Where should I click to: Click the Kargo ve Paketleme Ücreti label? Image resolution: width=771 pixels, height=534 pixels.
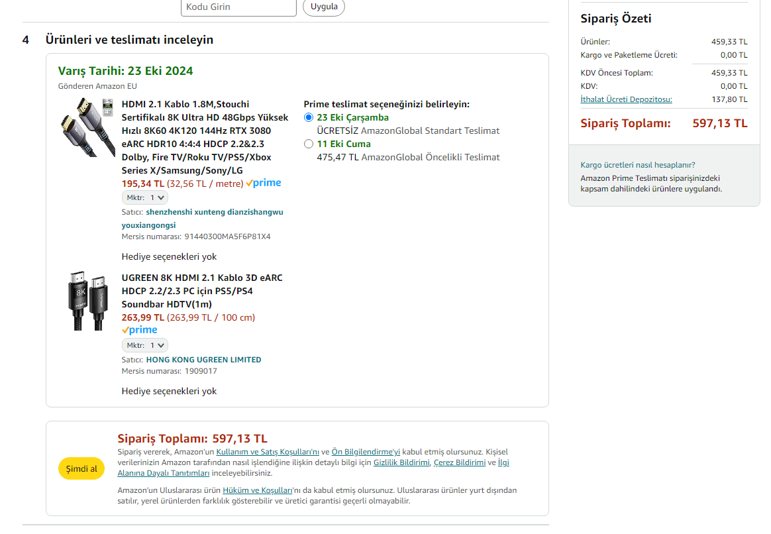coord(629,56)
